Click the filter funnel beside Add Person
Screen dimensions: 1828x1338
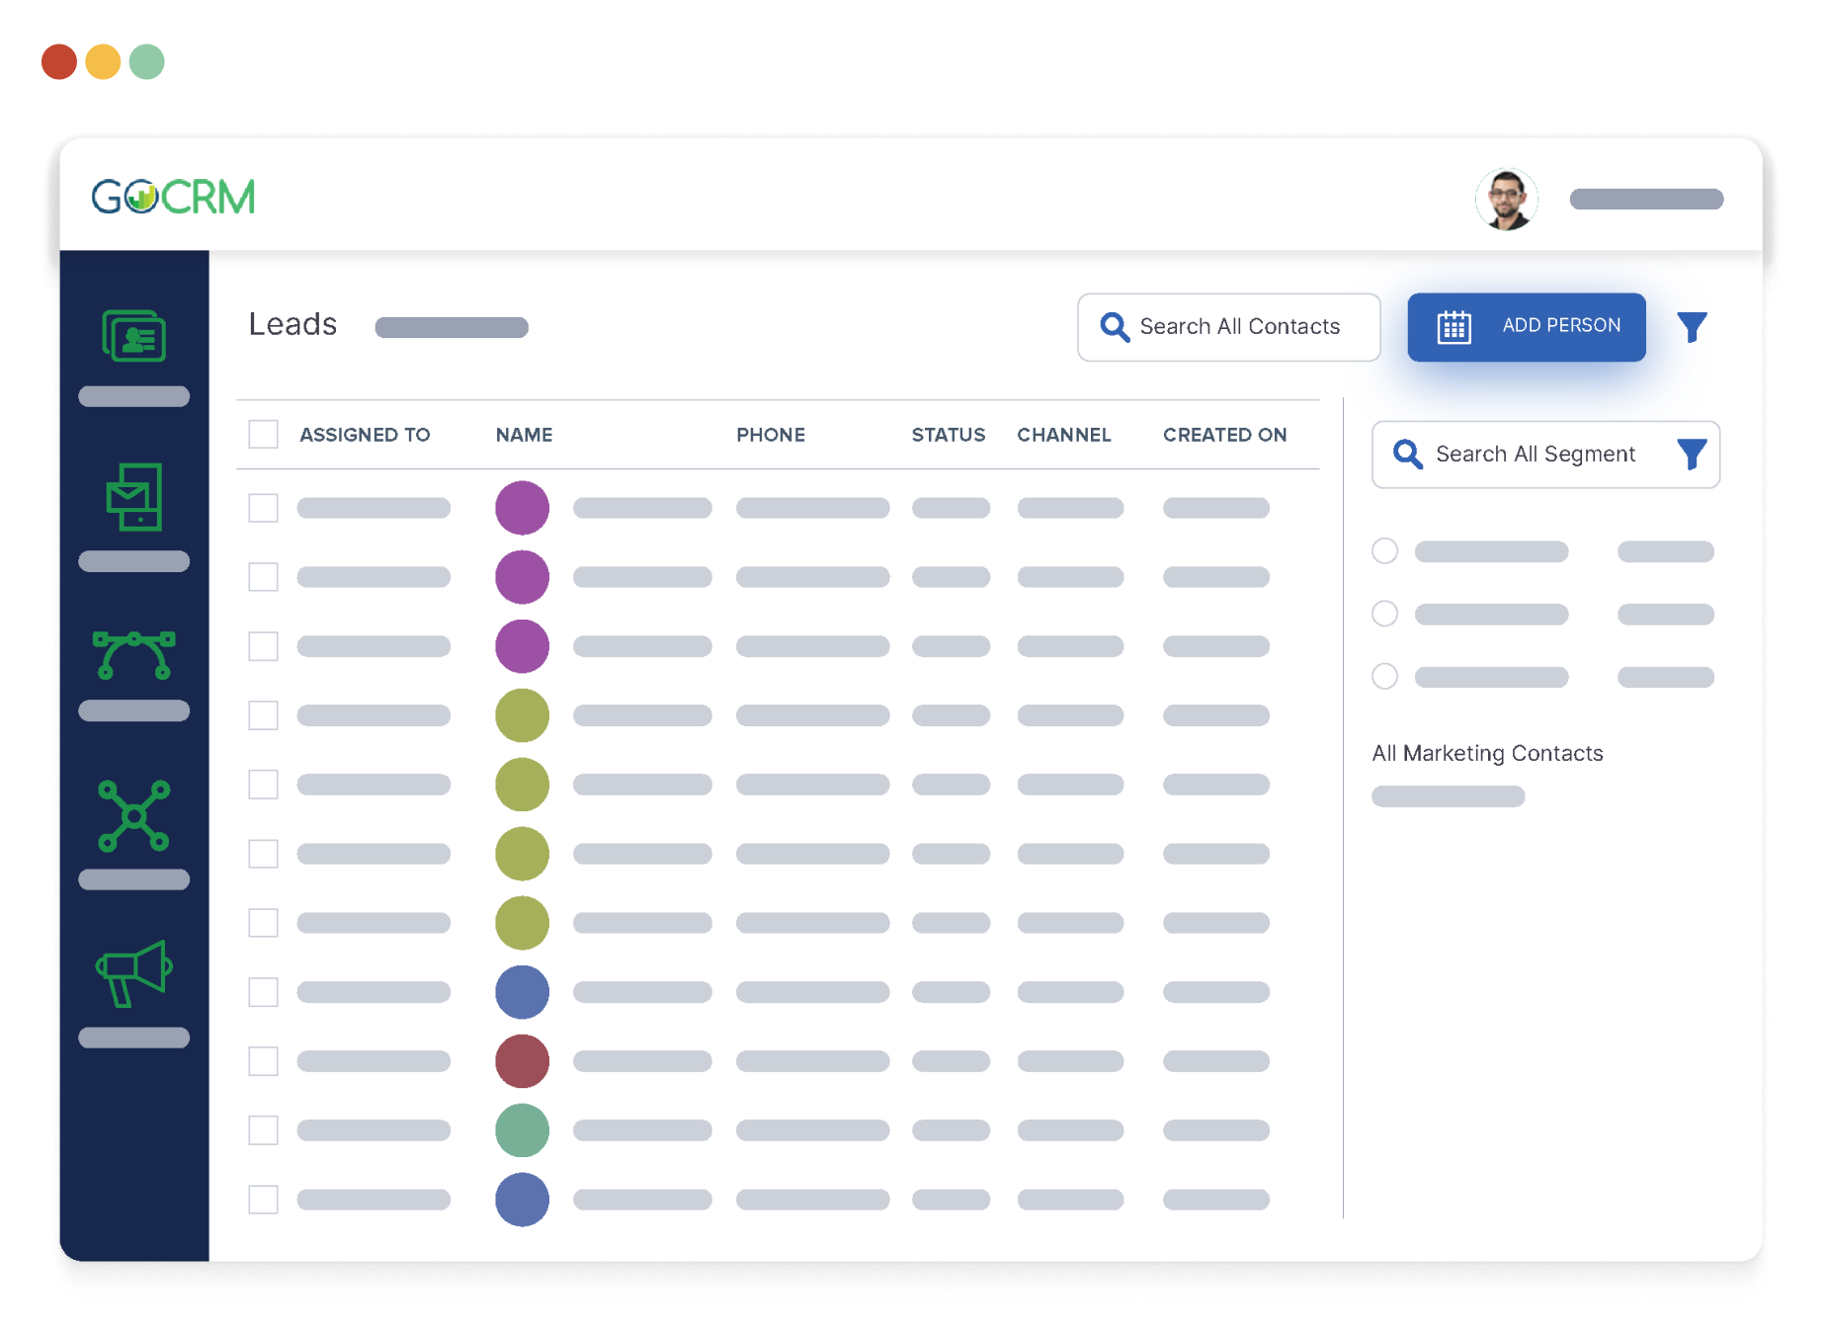pyautogui.click(x=1692, y=327)
